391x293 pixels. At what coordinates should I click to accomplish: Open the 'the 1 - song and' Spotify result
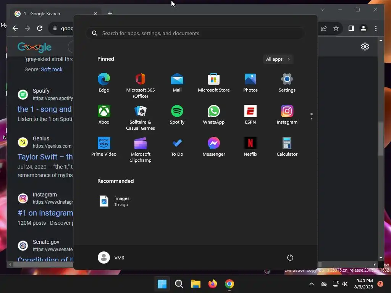pyautogui.click(x=45, y=109)
